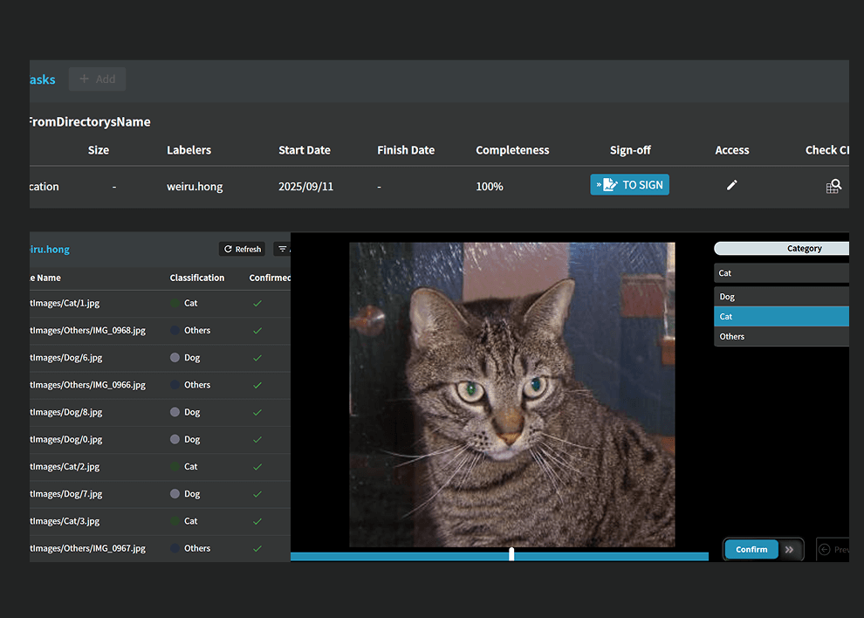
Task: Click the white handle on the blue slider
Action: tap(511, 554)
